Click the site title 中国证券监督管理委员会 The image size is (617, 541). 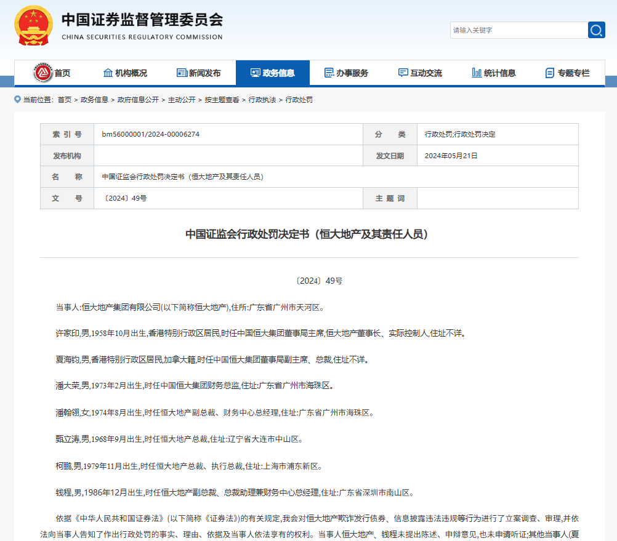point(142,20)
